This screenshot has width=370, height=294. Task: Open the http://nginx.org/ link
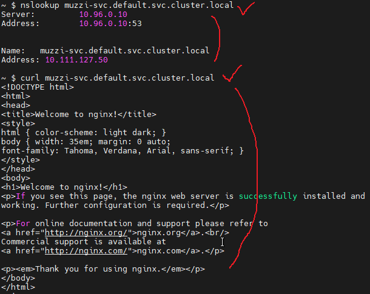tap(86, 233)
